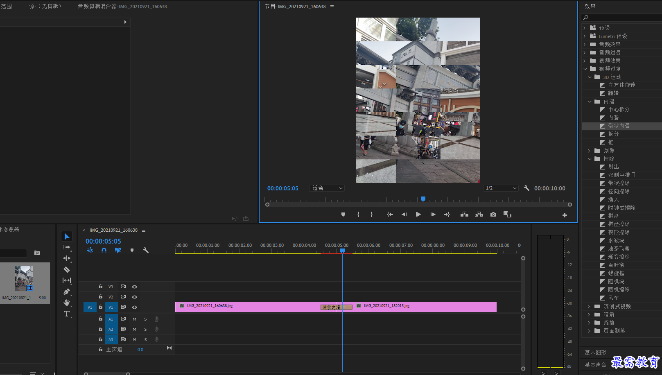Click the project bin thumbnail IMG_20210921
This screenshot has height=375, width=662.
24,278
